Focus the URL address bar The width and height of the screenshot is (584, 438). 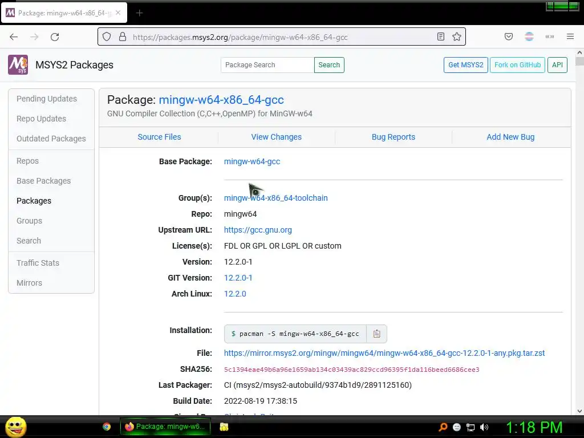281,37
